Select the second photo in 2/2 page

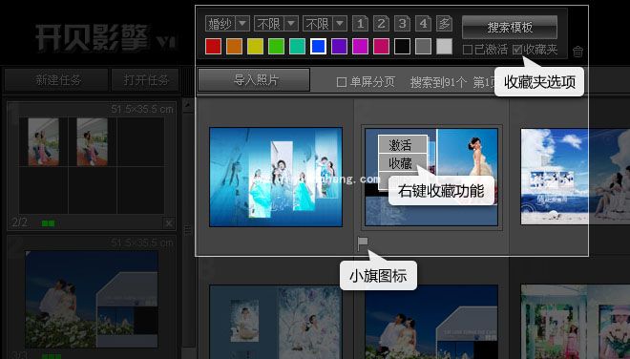(92, 142)
